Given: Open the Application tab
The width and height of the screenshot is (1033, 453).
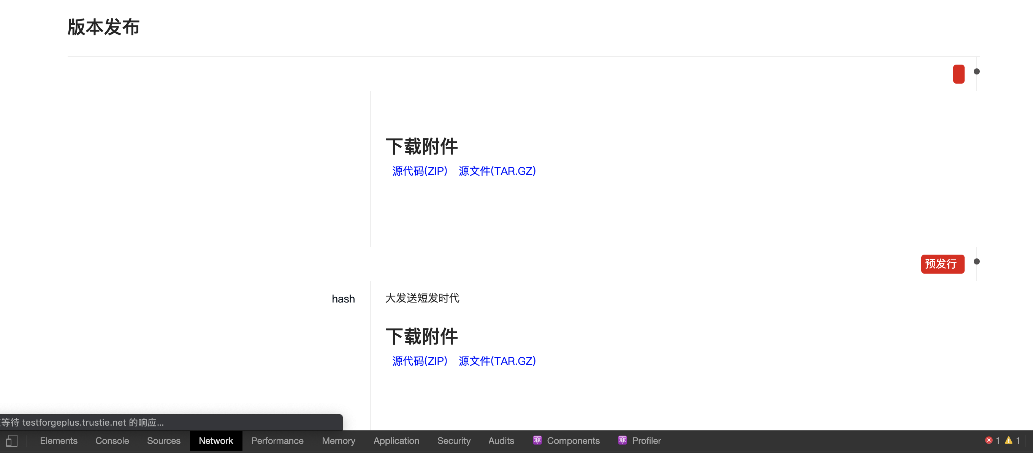Looking at the screenshot, I should tap(396, 440).
